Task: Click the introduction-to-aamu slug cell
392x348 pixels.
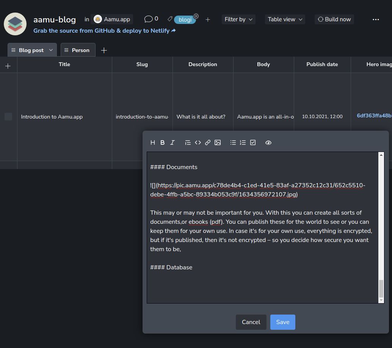Action: (x=142, y=117)
